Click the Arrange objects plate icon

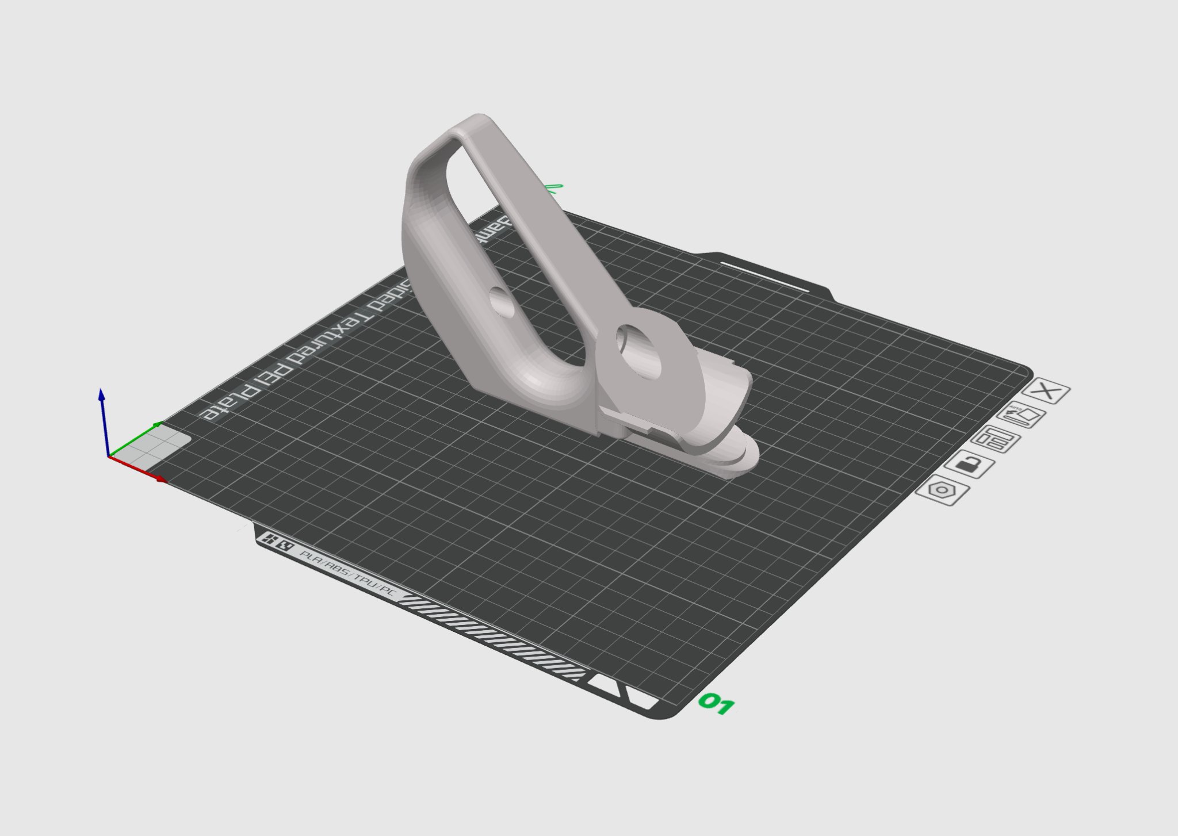coord(996,440)
